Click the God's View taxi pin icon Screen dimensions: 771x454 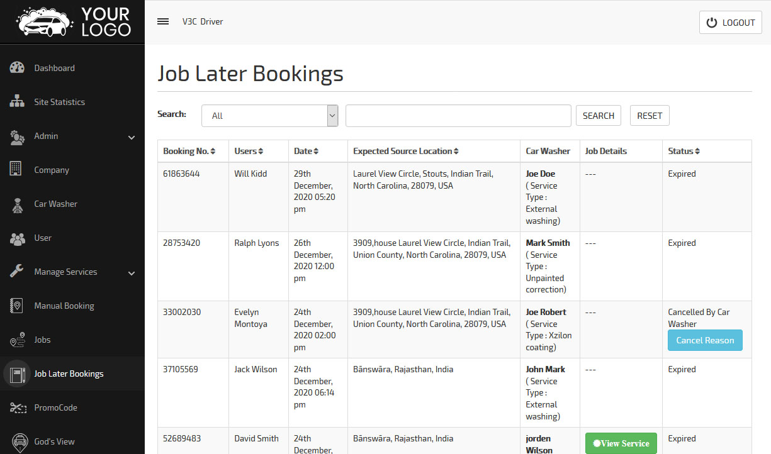click(x=20, y=441)
